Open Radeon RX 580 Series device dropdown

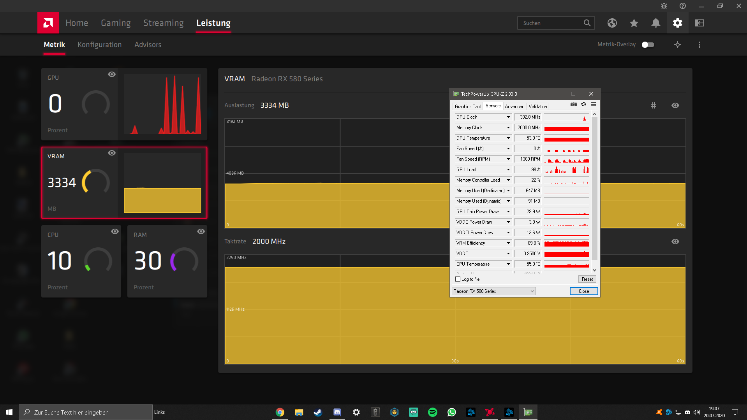click(494, 291)
